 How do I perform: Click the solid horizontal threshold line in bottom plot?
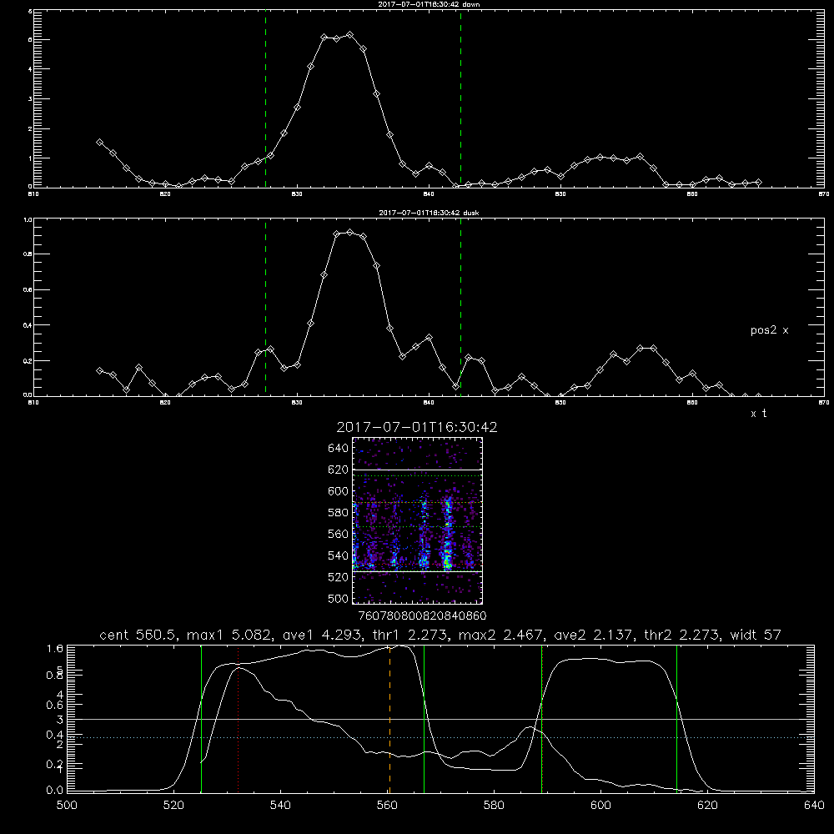441,719
